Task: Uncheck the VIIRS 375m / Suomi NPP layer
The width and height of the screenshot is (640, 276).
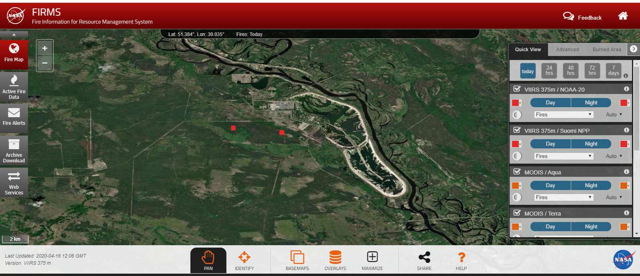Action: click(x=517, y=130)
